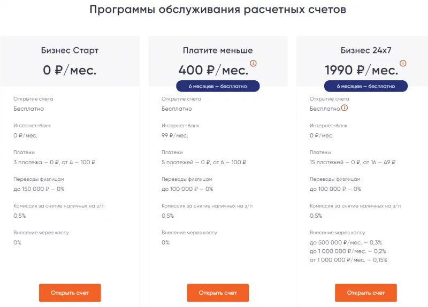
Task: Open account for Бизнес 24х7 plan
Action: point(366,293)
